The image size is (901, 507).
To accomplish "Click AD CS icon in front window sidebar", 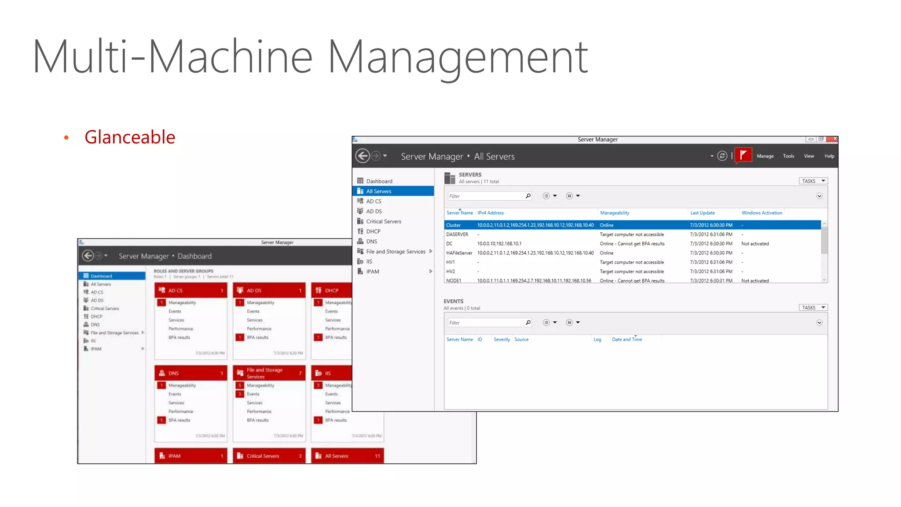I will tap(360, 201).
